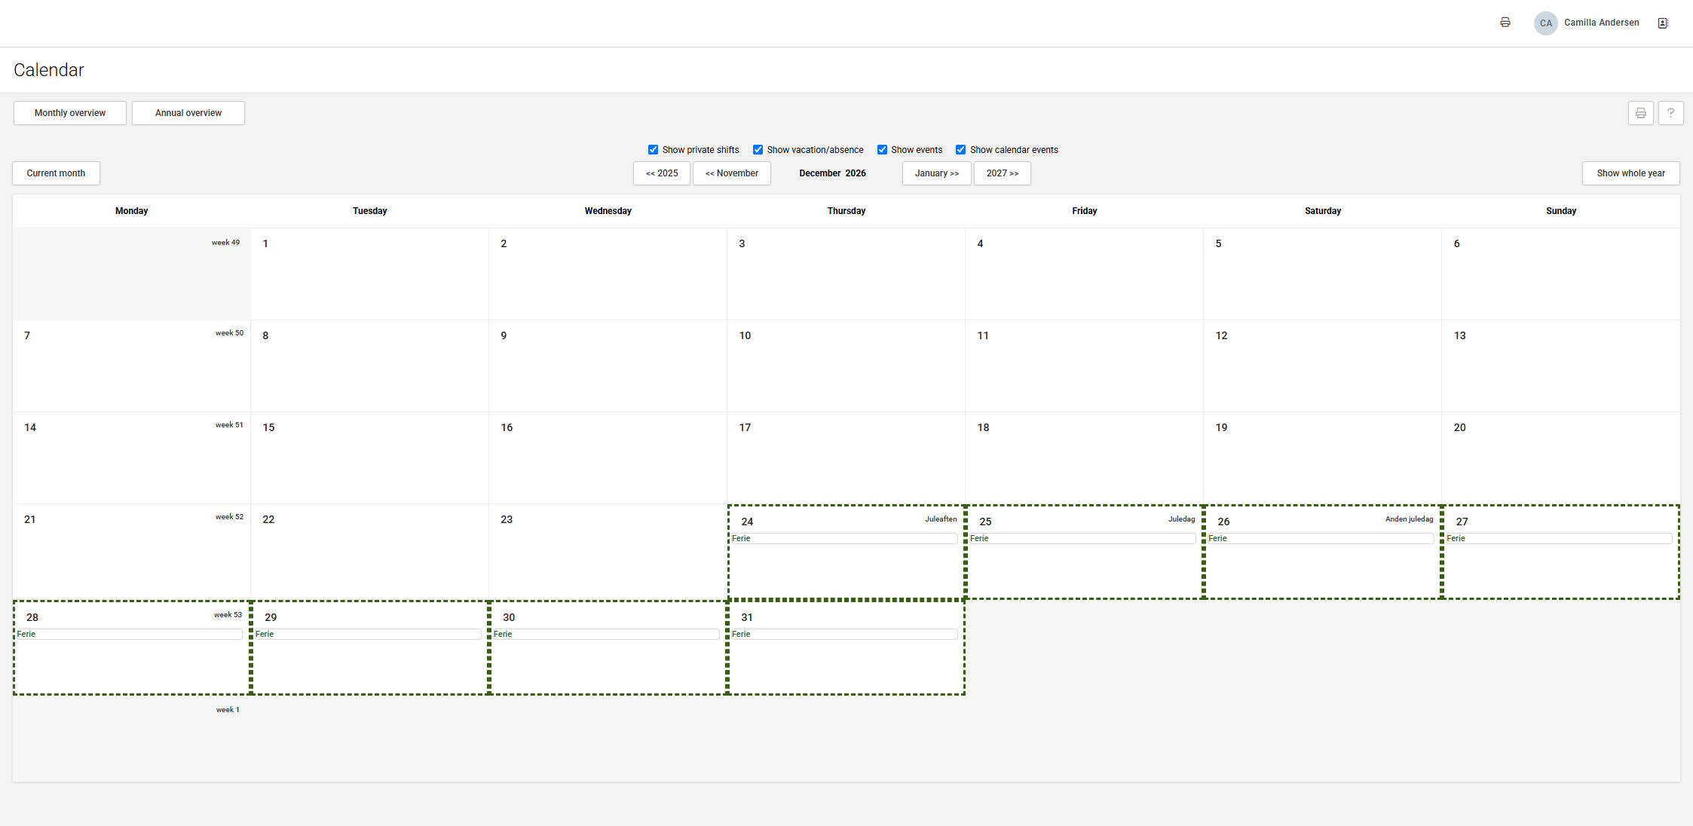The image size is (1693, 826).
Task: Click the Juleaften holiday label
Action: [x=941, y=519]
